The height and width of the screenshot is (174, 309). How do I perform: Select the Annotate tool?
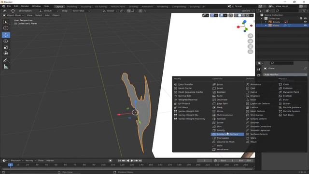6,60
